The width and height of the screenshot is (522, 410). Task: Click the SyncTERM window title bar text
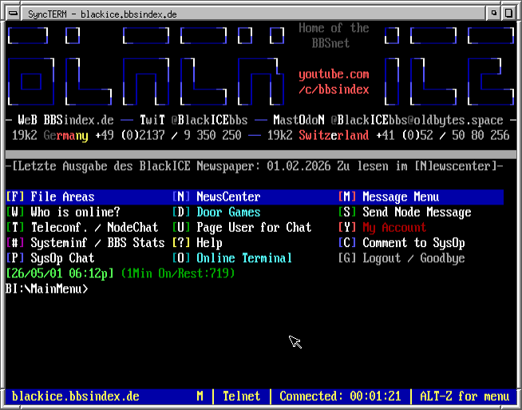pos(102,14)
